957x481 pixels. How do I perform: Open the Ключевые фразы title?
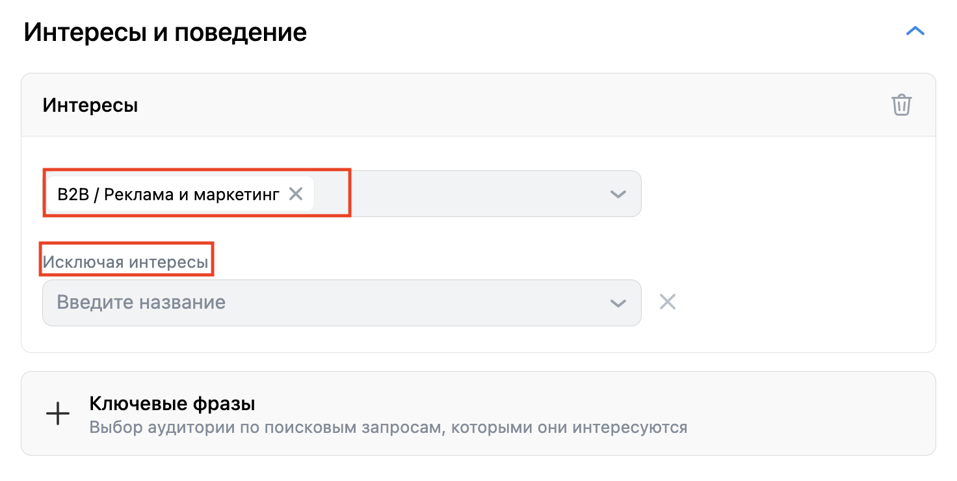tap(172, 404)
